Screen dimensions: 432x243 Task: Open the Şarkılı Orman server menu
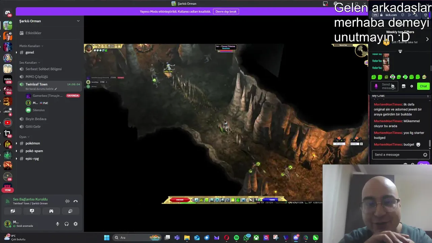click(x=50, y=21)
